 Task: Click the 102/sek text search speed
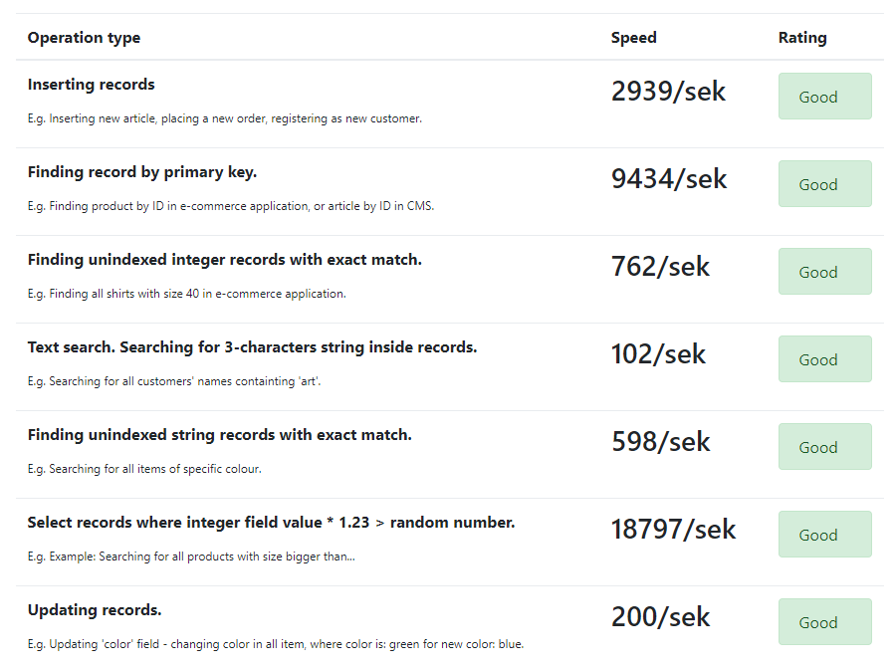[658, 354]
